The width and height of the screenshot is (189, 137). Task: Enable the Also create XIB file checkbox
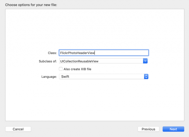click(60, 69)
